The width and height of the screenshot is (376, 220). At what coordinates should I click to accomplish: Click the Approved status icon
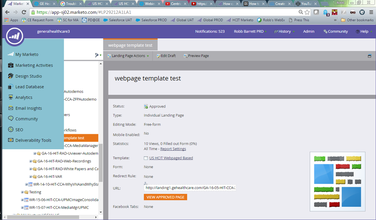[x=146, y=106]
